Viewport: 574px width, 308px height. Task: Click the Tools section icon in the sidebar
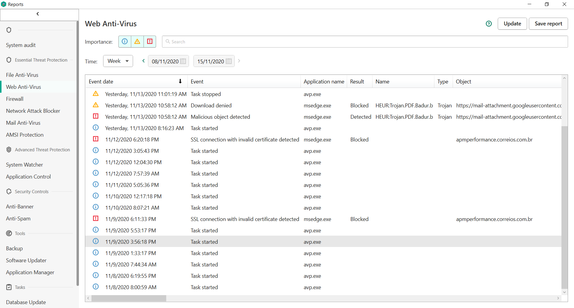(9, 233)
